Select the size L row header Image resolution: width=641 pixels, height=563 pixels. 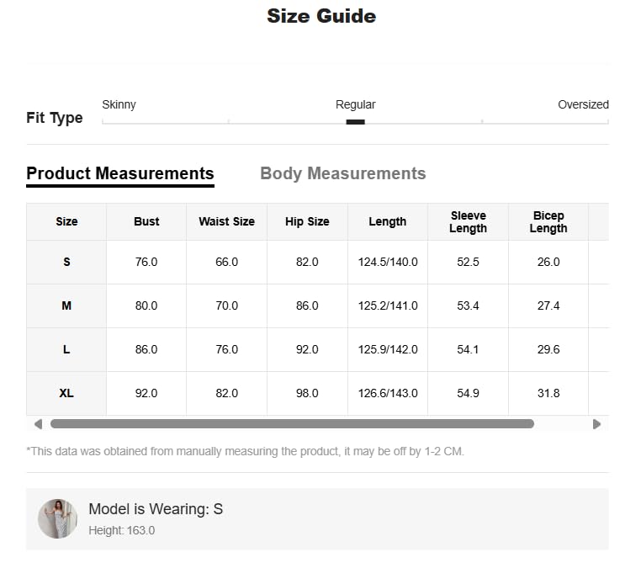[x=66, y=349]
